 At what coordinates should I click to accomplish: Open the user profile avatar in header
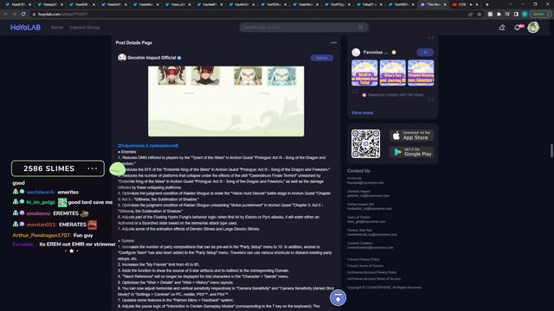[533, 27]
